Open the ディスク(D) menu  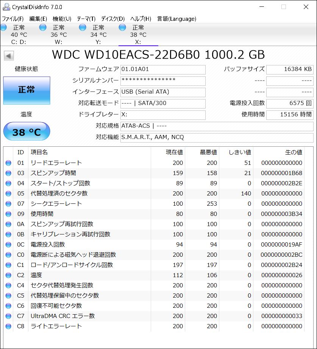(112, 19)
